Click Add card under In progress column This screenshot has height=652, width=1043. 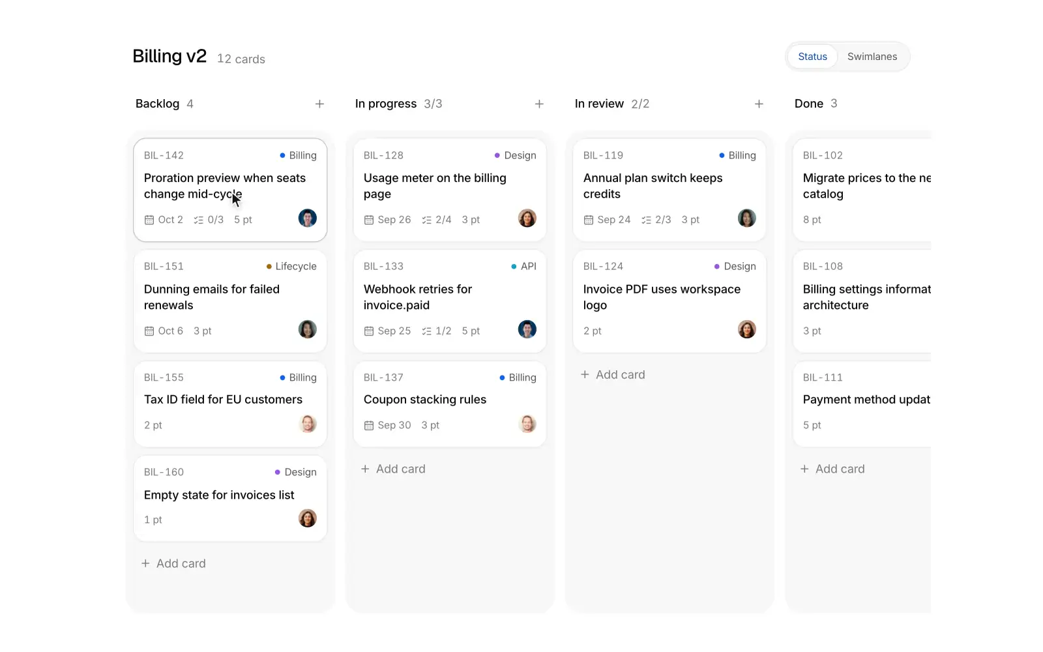point(393,469)
